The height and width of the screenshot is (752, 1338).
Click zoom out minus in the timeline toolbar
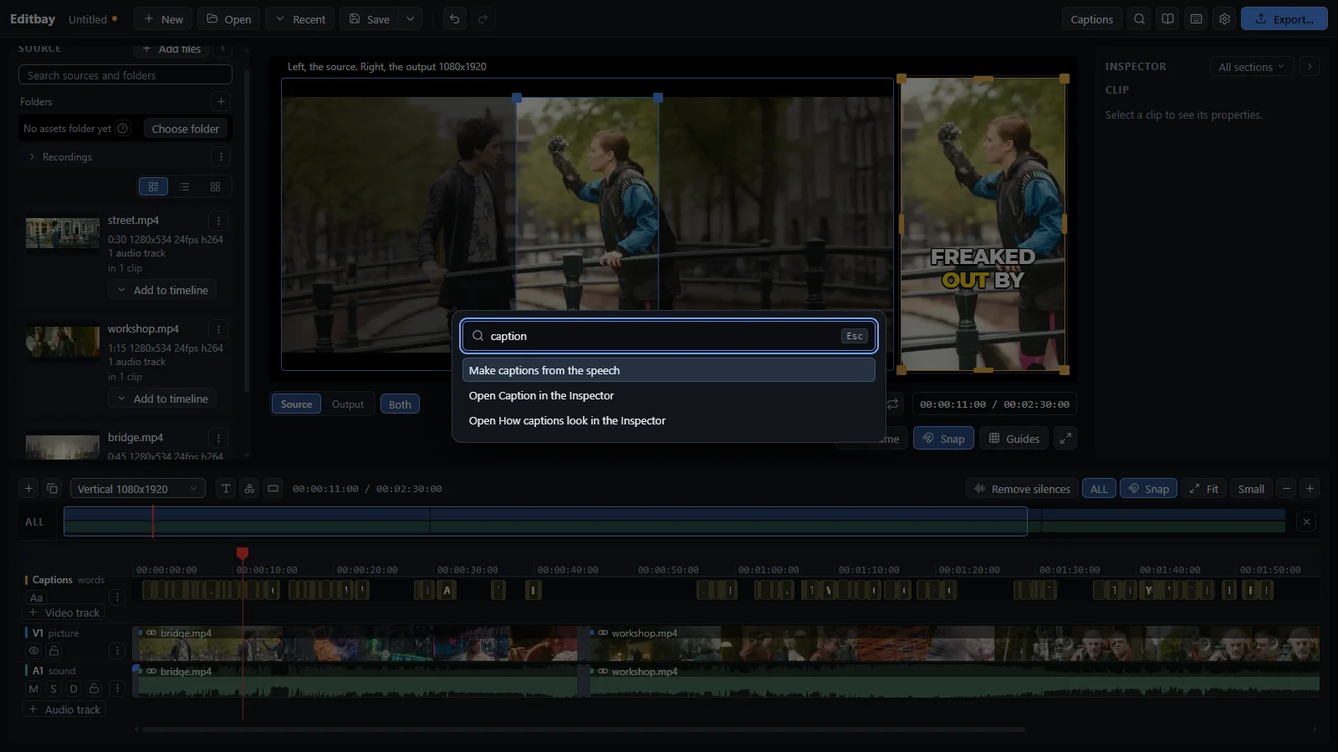1286,489
